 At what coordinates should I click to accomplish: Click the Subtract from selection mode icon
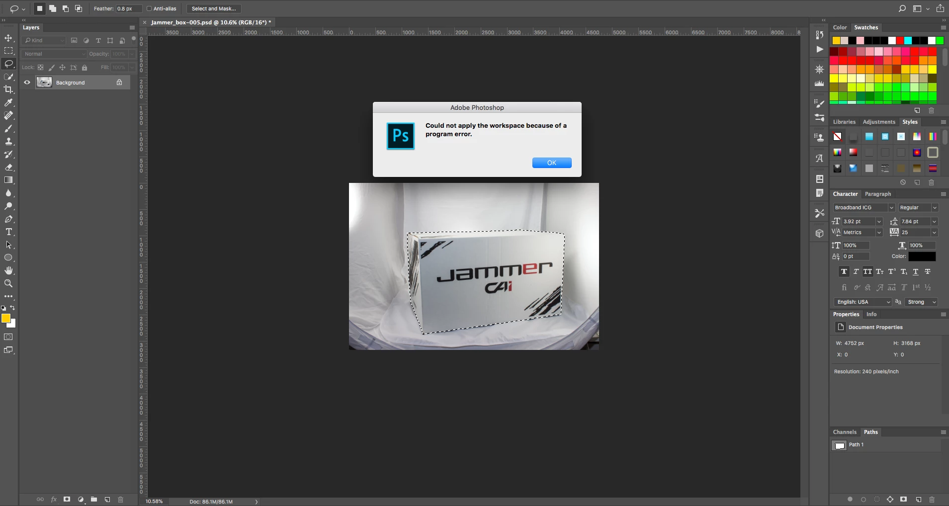click(65, 8)
